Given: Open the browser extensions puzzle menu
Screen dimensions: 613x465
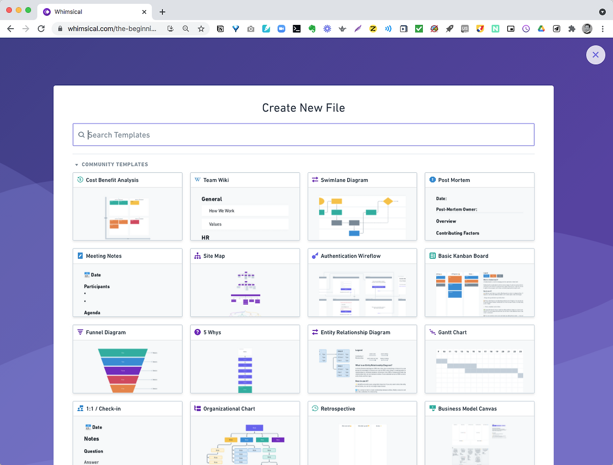Looking at the screenshot, I should [x=572, y=29].
